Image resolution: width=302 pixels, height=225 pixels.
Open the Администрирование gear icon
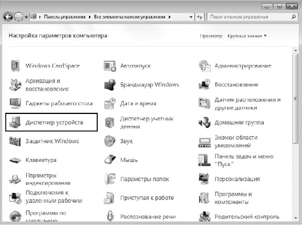point(204,66)
